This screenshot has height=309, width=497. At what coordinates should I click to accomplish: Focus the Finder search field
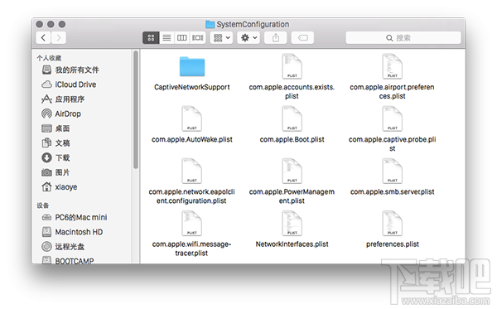pos(403,38)
